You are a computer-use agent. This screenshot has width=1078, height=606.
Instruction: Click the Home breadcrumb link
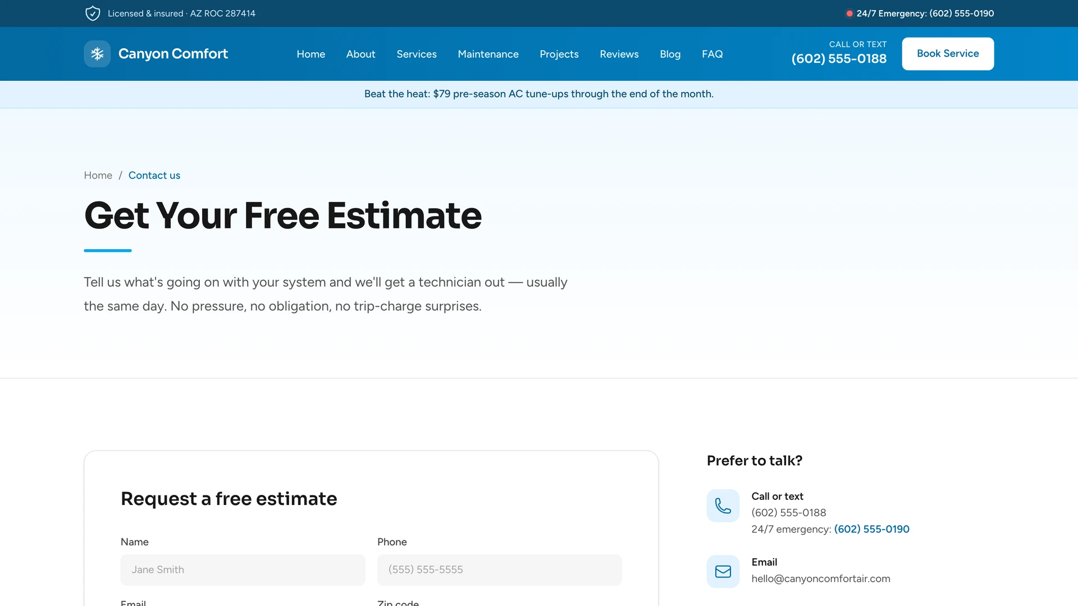(x=98, y=176)
